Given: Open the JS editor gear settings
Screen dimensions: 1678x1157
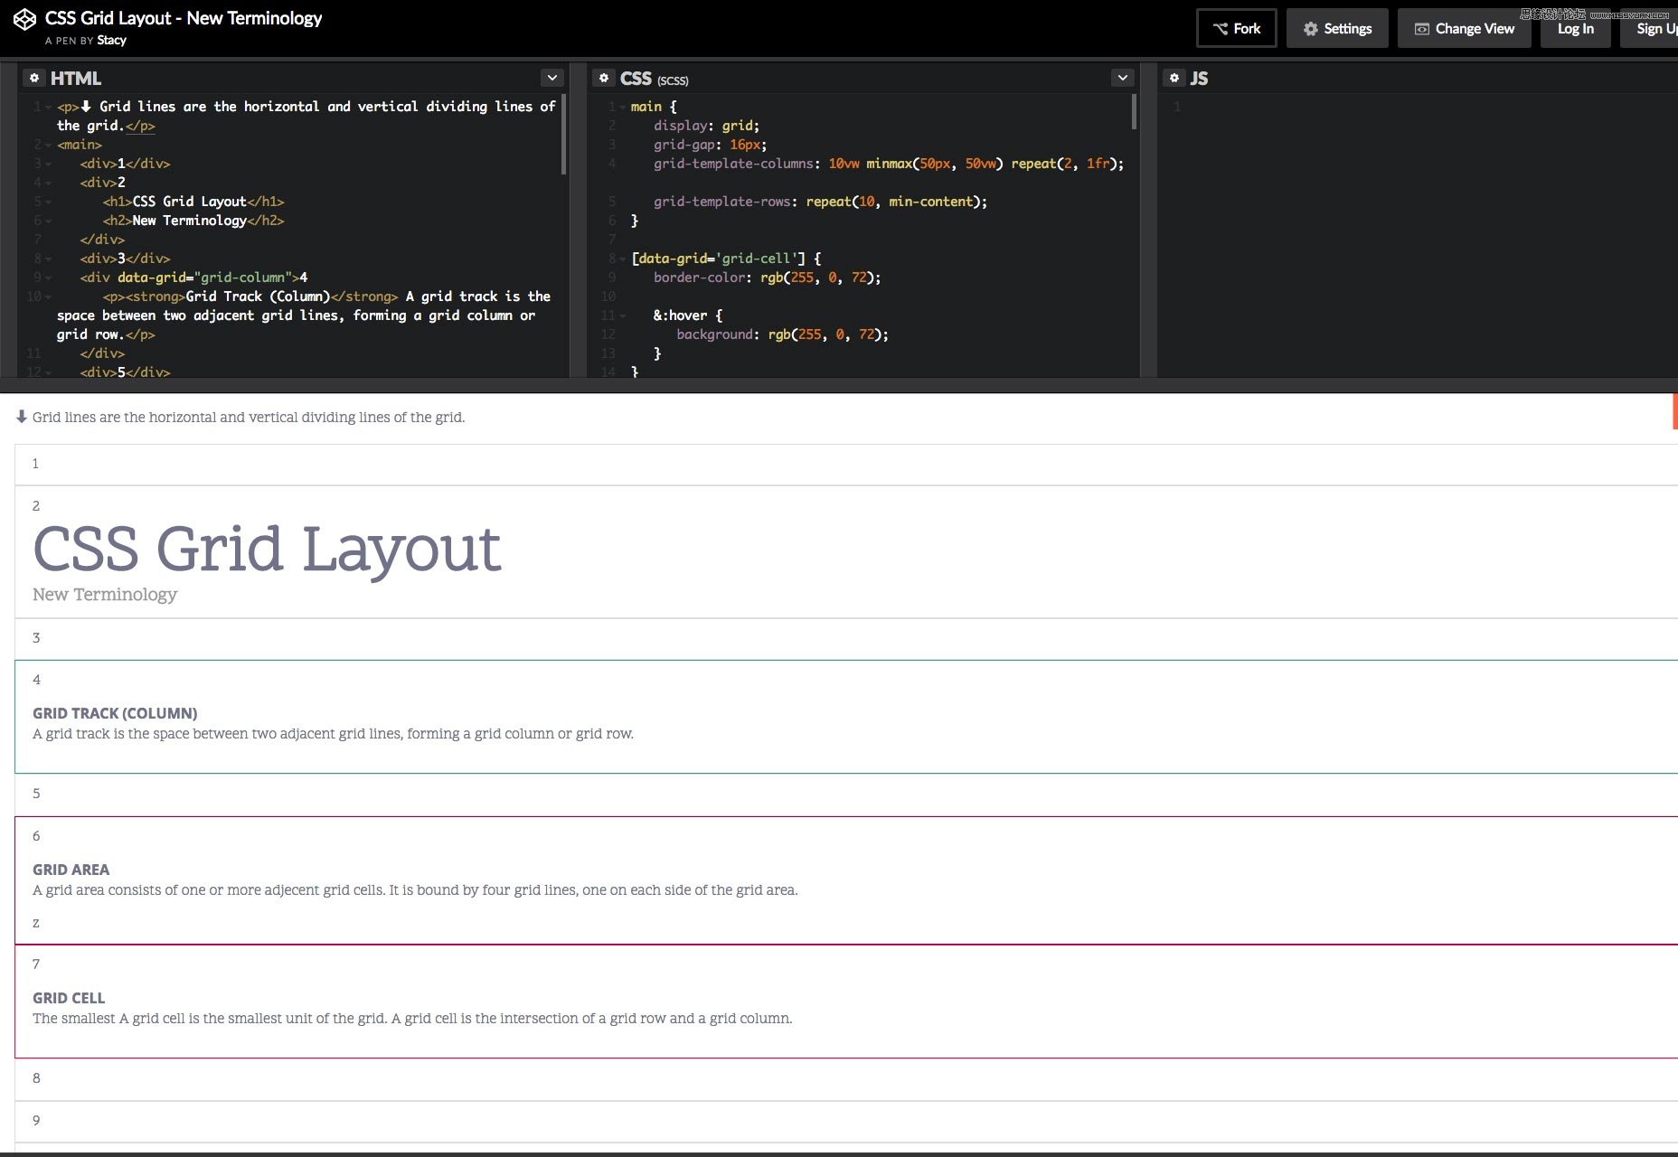Looking at the screenshot, I should pyautogui.click(x=1174, y=79).
